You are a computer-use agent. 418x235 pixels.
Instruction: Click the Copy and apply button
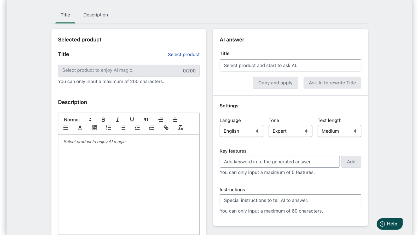click(275, 83)
